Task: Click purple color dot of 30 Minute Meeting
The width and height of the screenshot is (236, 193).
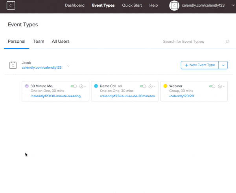Action: point(27,86)
